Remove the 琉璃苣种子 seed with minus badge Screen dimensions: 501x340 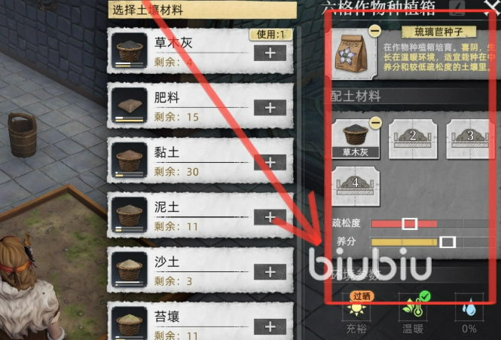(374, 31)
